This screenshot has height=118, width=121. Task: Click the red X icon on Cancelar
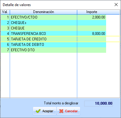coord(61,111)
